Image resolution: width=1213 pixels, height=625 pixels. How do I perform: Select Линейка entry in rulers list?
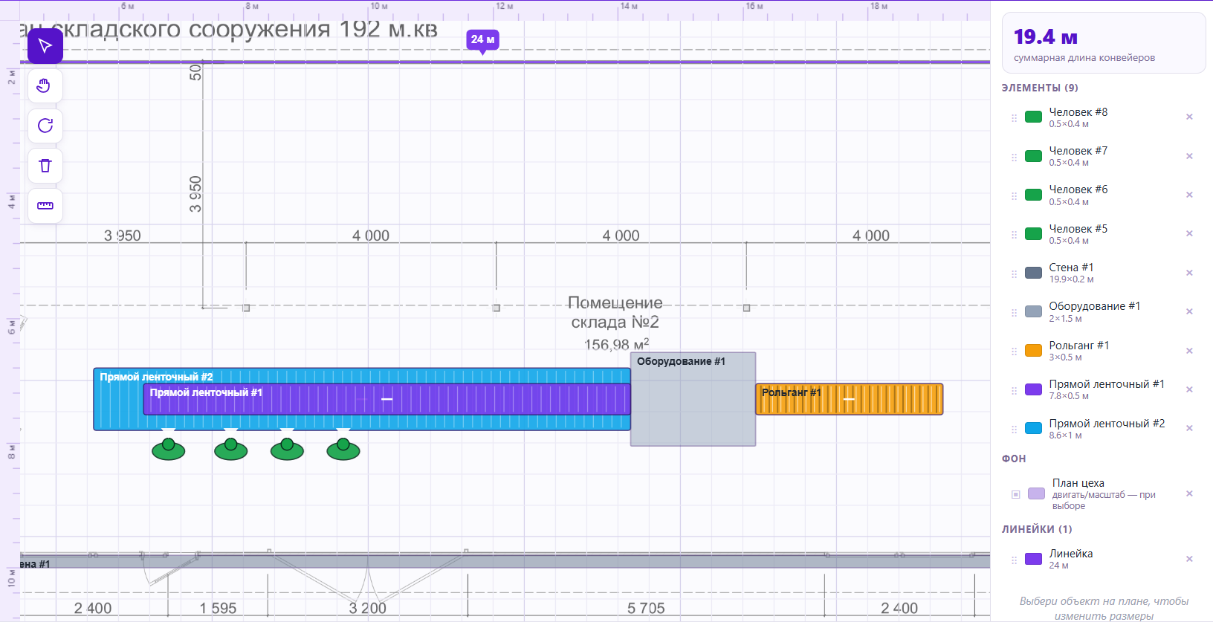click(x=1104, y=560)
